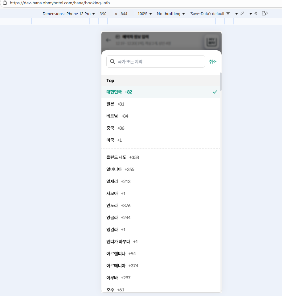Click the eyedropper icon in device toolbar

pos(242,13)
